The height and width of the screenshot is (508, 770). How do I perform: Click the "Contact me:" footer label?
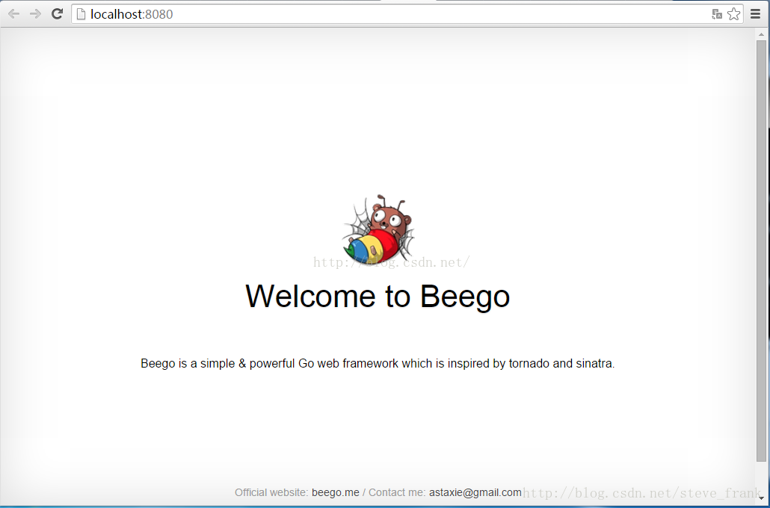click(x=397, y=492)
